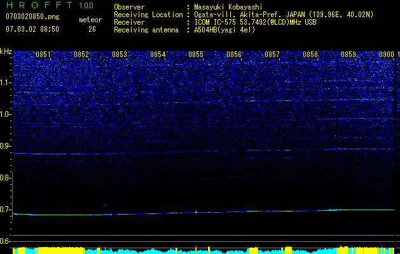Viewport: 400px width, 254px height.
Task: Click the ICOM IC-575 receiver text
Action: tap(255, 22)
